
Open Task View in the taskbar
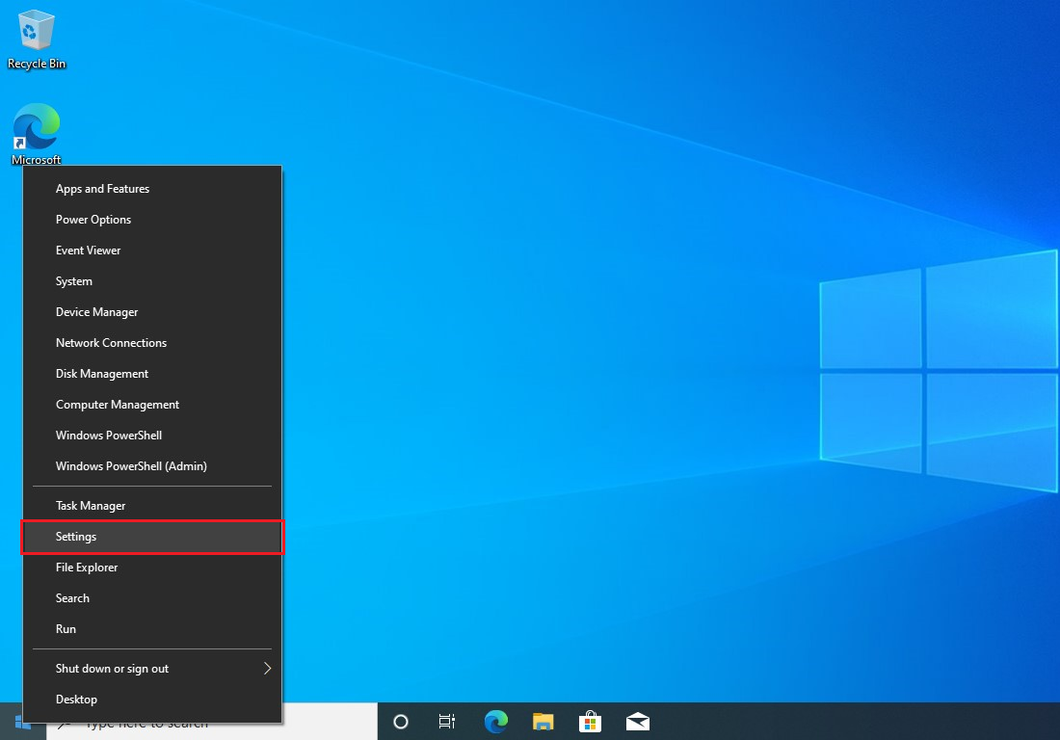click(447, 722)
